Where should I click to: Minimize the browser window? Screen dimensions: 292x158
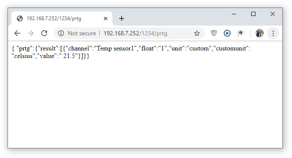234,14
